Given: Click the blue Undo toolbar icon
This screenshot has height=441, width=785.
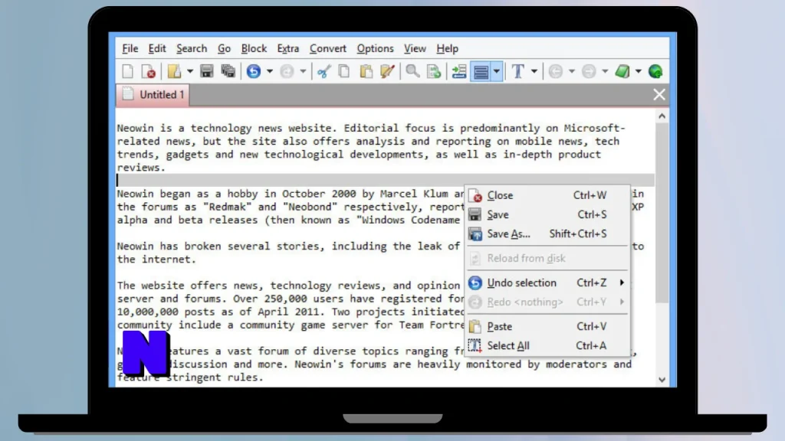Looking at the screenshot, I should 254,71.
